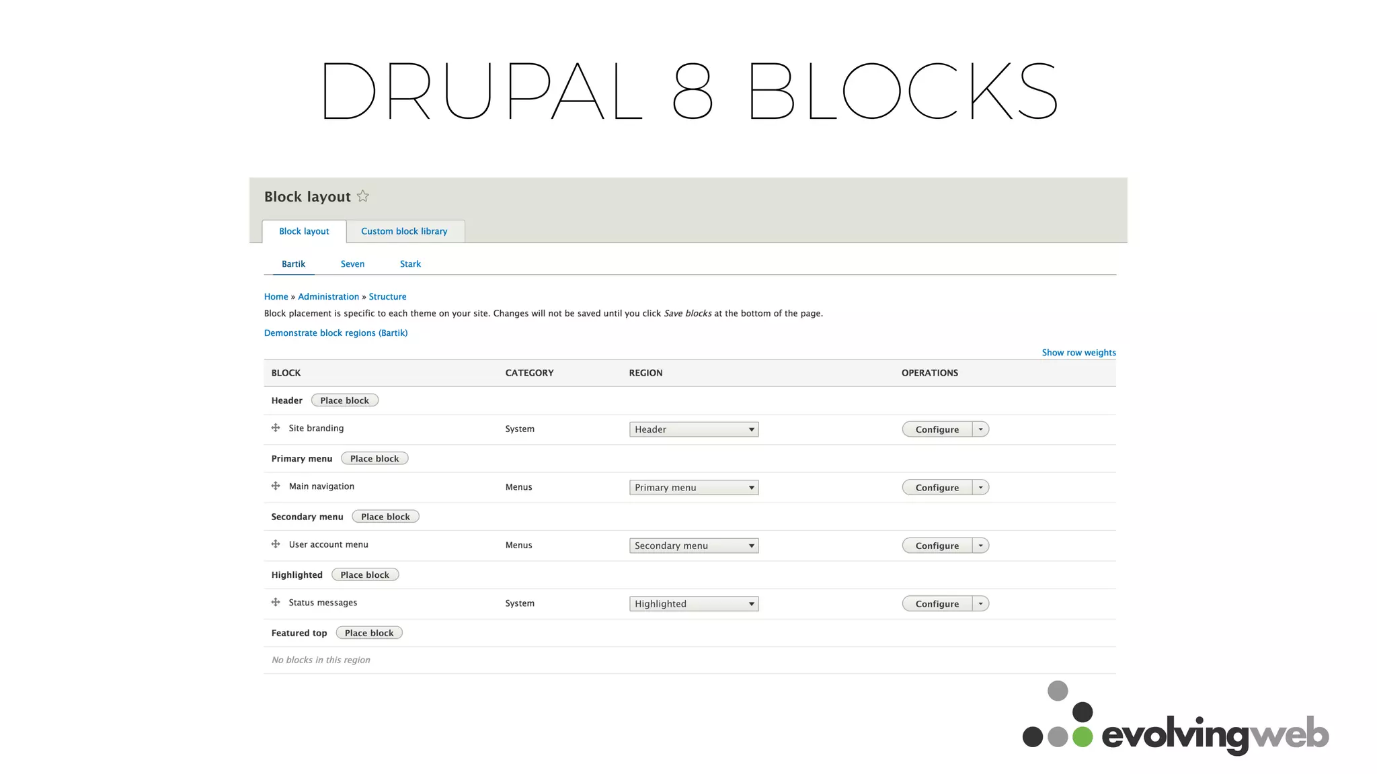Open the Custom block library tab
This screenshot has height=774, width=1377.
404,231
